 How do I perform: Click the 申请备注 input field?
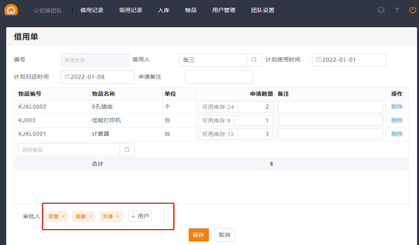tap(219, 77)
